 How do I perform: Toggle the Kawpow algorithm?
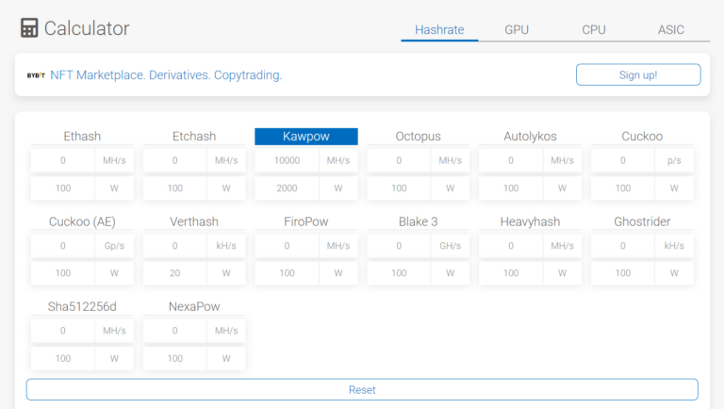coord(306,137)
